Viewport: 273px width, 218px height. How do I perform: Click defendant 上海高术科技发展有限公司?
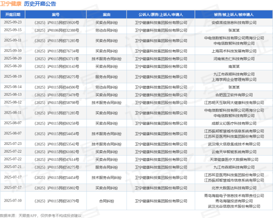[233, 50]
